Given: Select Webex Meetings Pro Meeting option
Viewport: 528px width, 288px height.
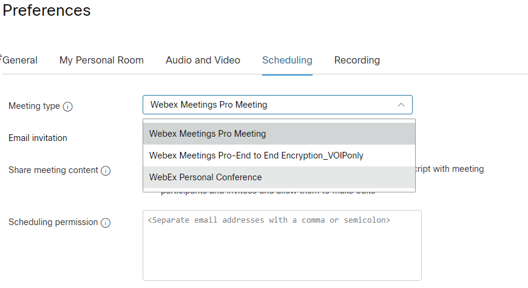Looking at the screenshot, I should (279, 134).
